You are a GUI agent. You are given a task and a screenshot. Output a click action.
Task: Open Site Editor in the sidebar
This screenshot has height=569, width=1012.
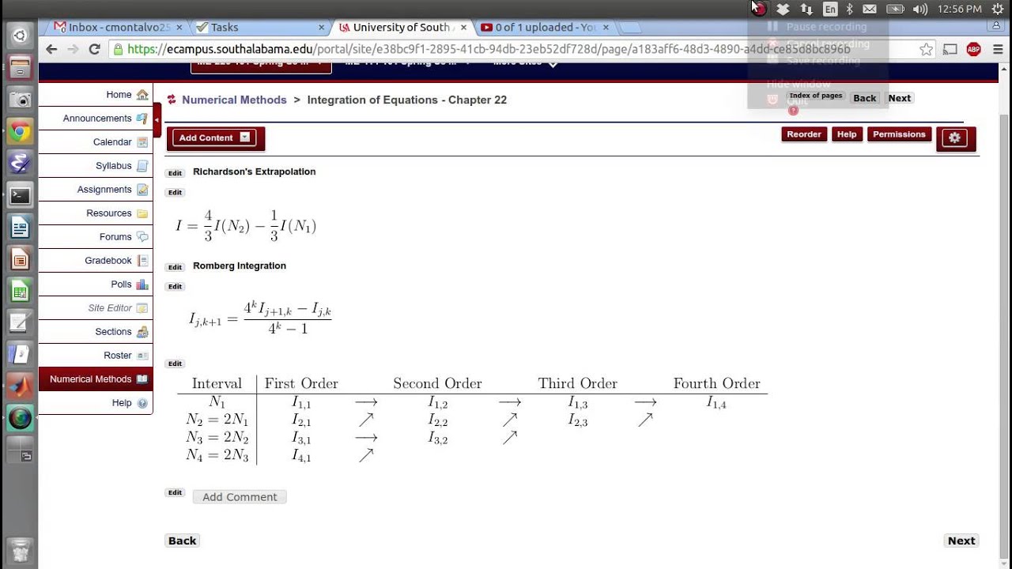(x=95, y=307)
